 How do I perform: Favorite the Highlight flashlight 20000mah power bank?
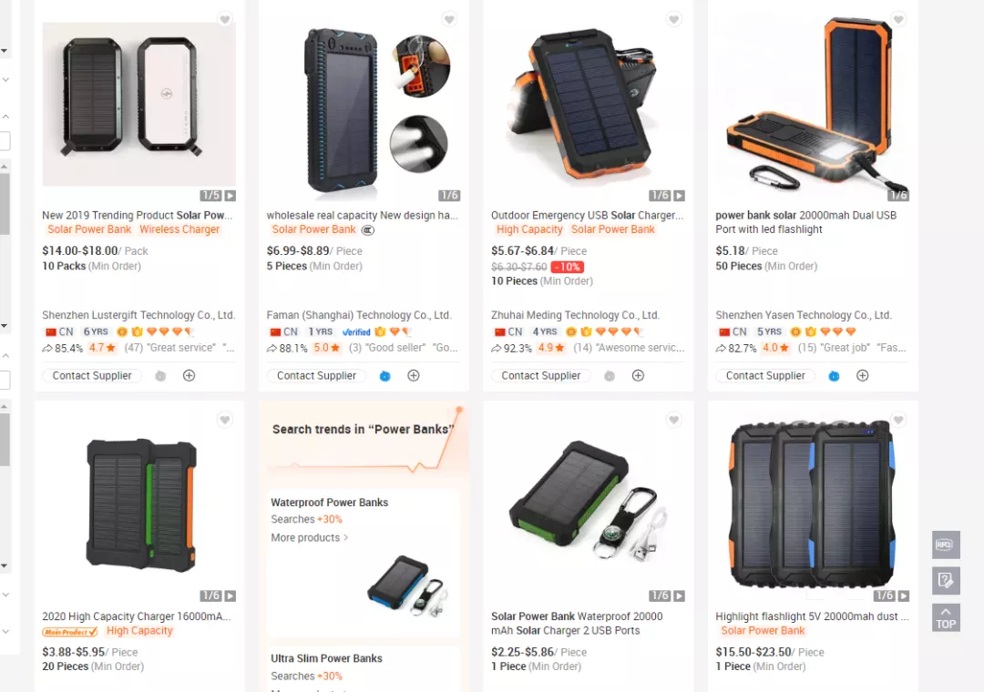[x=898, y=420]
